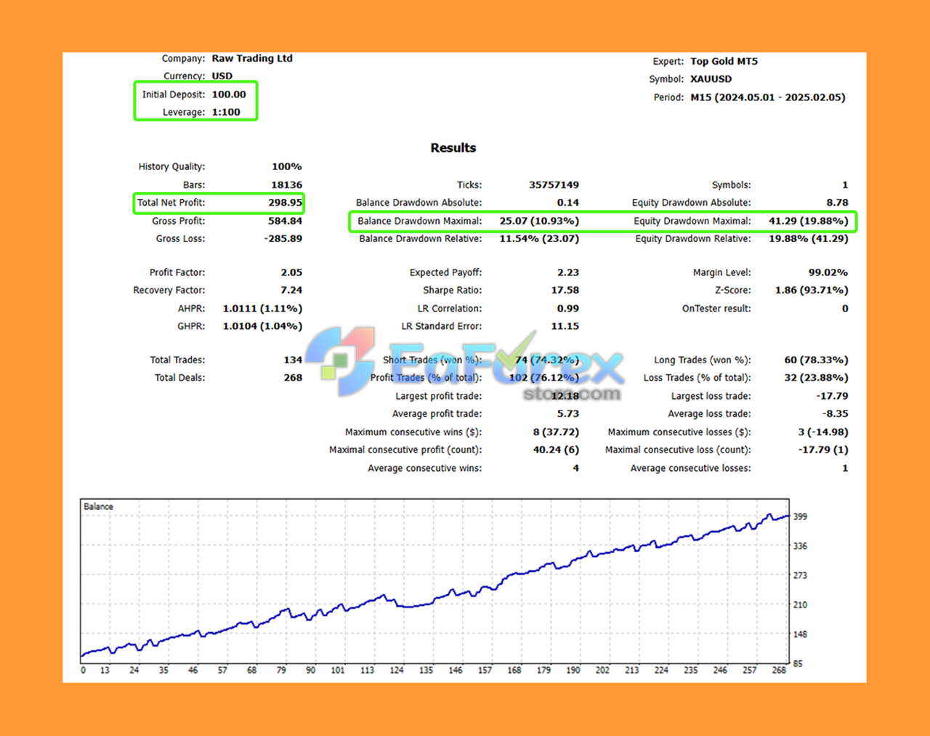Select Balance Drawdown Relative value 11.54% (23.07)

(x=539, y=238)
